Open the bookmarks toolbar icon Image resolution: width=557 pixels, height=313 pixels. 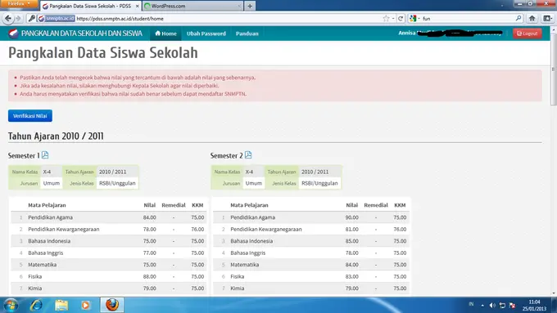click(547, 19)
